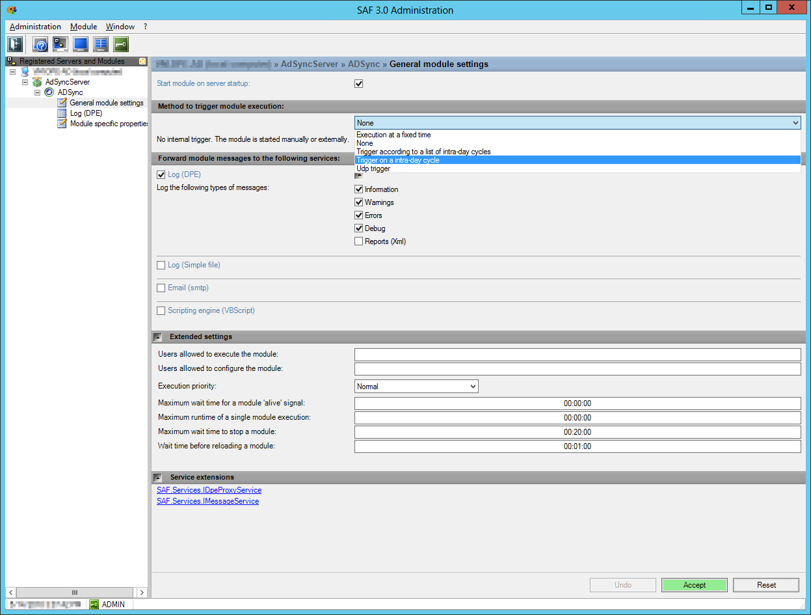Screen dimensions: 811x615
Task: Click the green Accept button
Action: tap(694, 585)
